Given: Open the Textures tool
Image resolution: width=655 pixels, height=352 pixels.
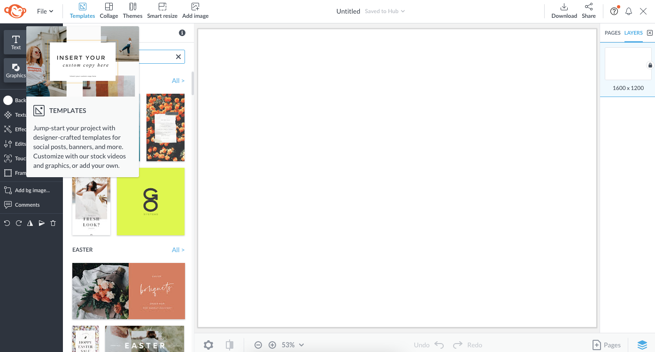Looking at the screenshot, I should coord(14,115).
